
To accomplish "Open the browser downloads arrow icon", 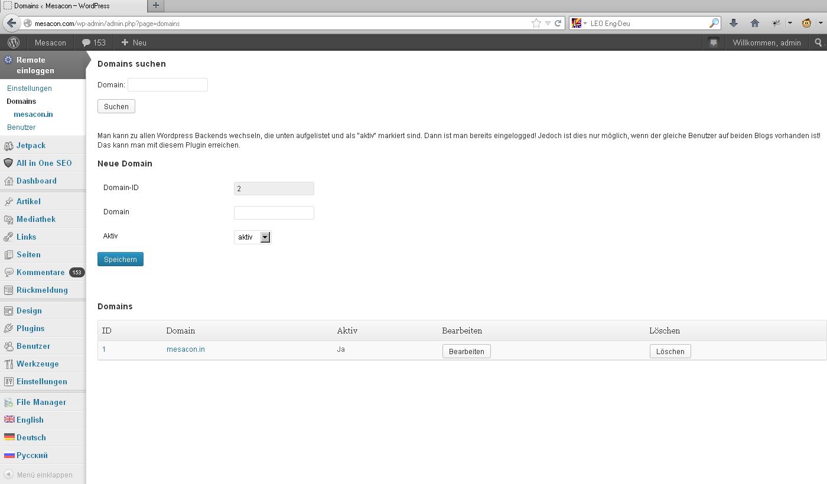I will point(734,23).
